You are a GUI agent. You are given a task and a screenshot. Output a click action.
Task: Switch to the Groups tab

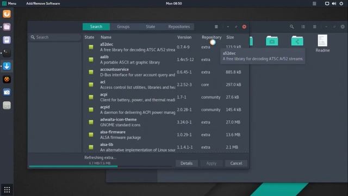tap(123, 27)
